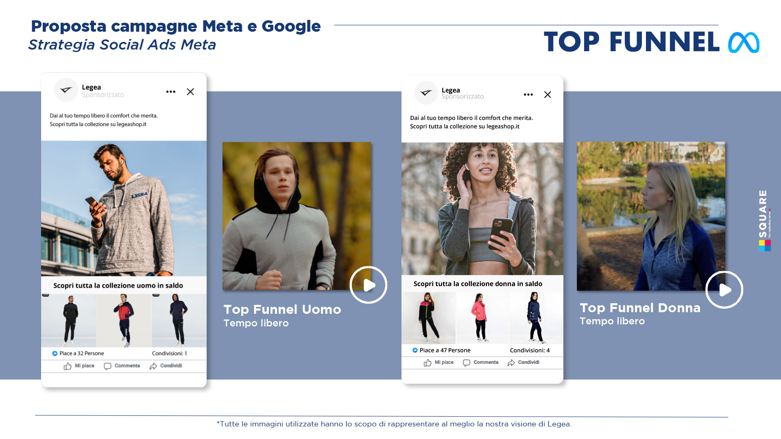Click the main photo of man in gray Legea hoodie
The height and width of the screenshot is (439, 781).
click(124, 209)
